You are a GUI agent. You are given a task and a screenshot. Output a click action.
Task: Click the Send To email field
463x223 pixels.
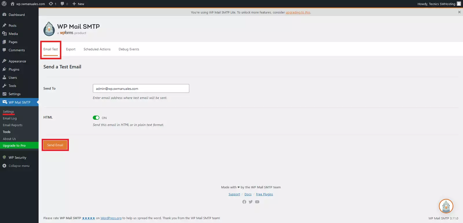pyautogui.click(x=141, y=89)
